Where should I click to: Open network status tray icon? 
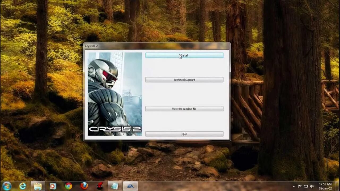pos(306,186)
